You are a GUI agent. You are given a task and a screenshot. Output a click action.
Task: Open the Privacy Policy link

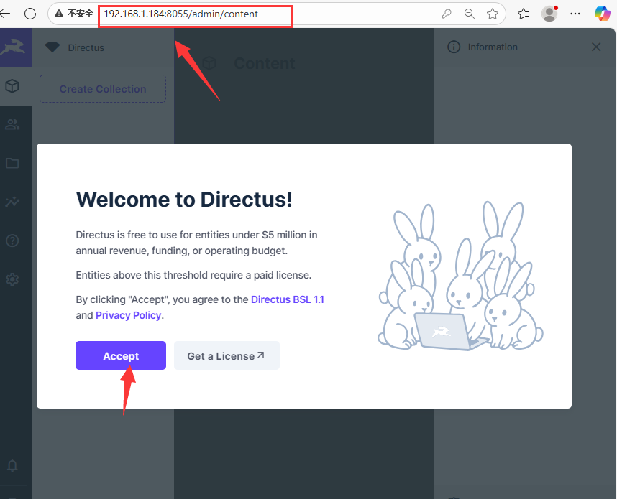coord(128,314)
